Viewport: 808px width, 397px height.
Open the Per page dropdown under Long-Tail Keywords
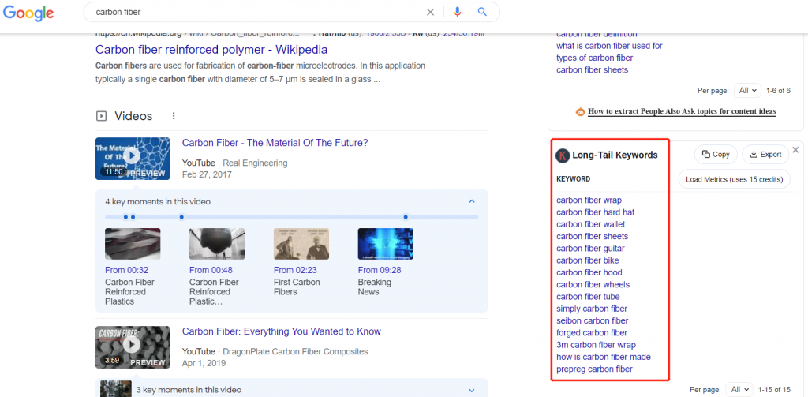click(x=746, y=389)
